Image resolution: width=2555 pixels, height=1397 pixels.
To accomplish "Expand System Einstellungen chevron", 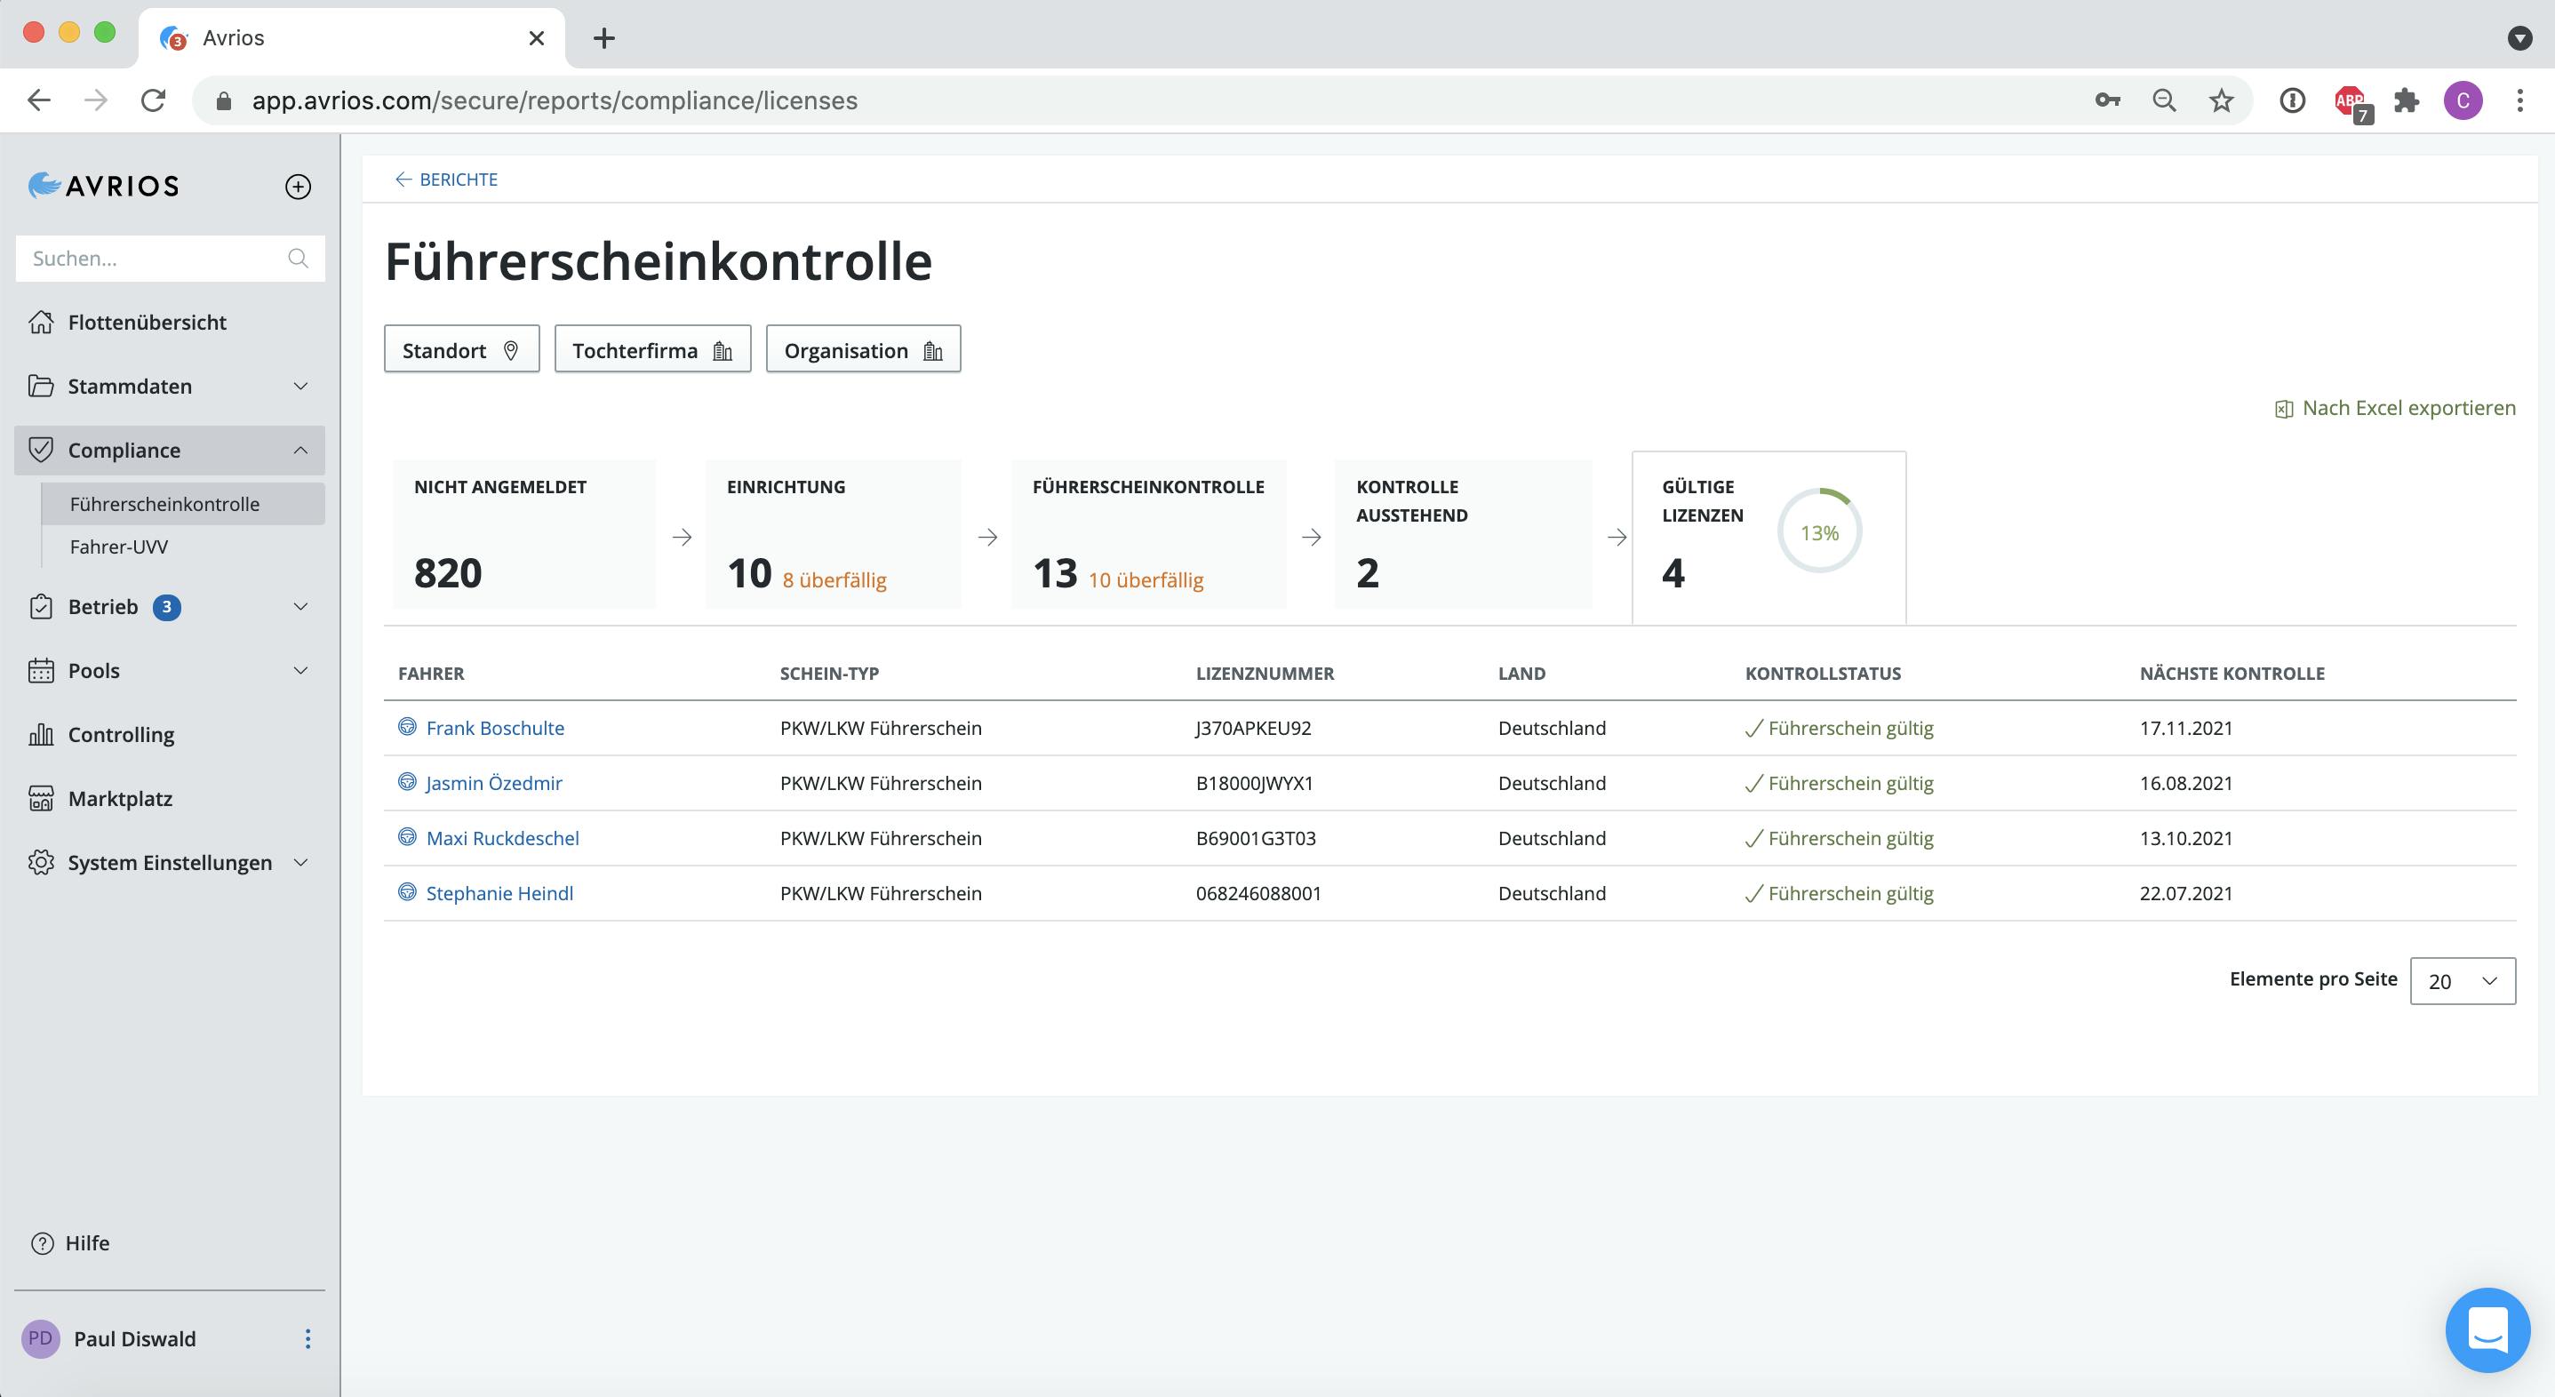I will [x=300, y=863].
